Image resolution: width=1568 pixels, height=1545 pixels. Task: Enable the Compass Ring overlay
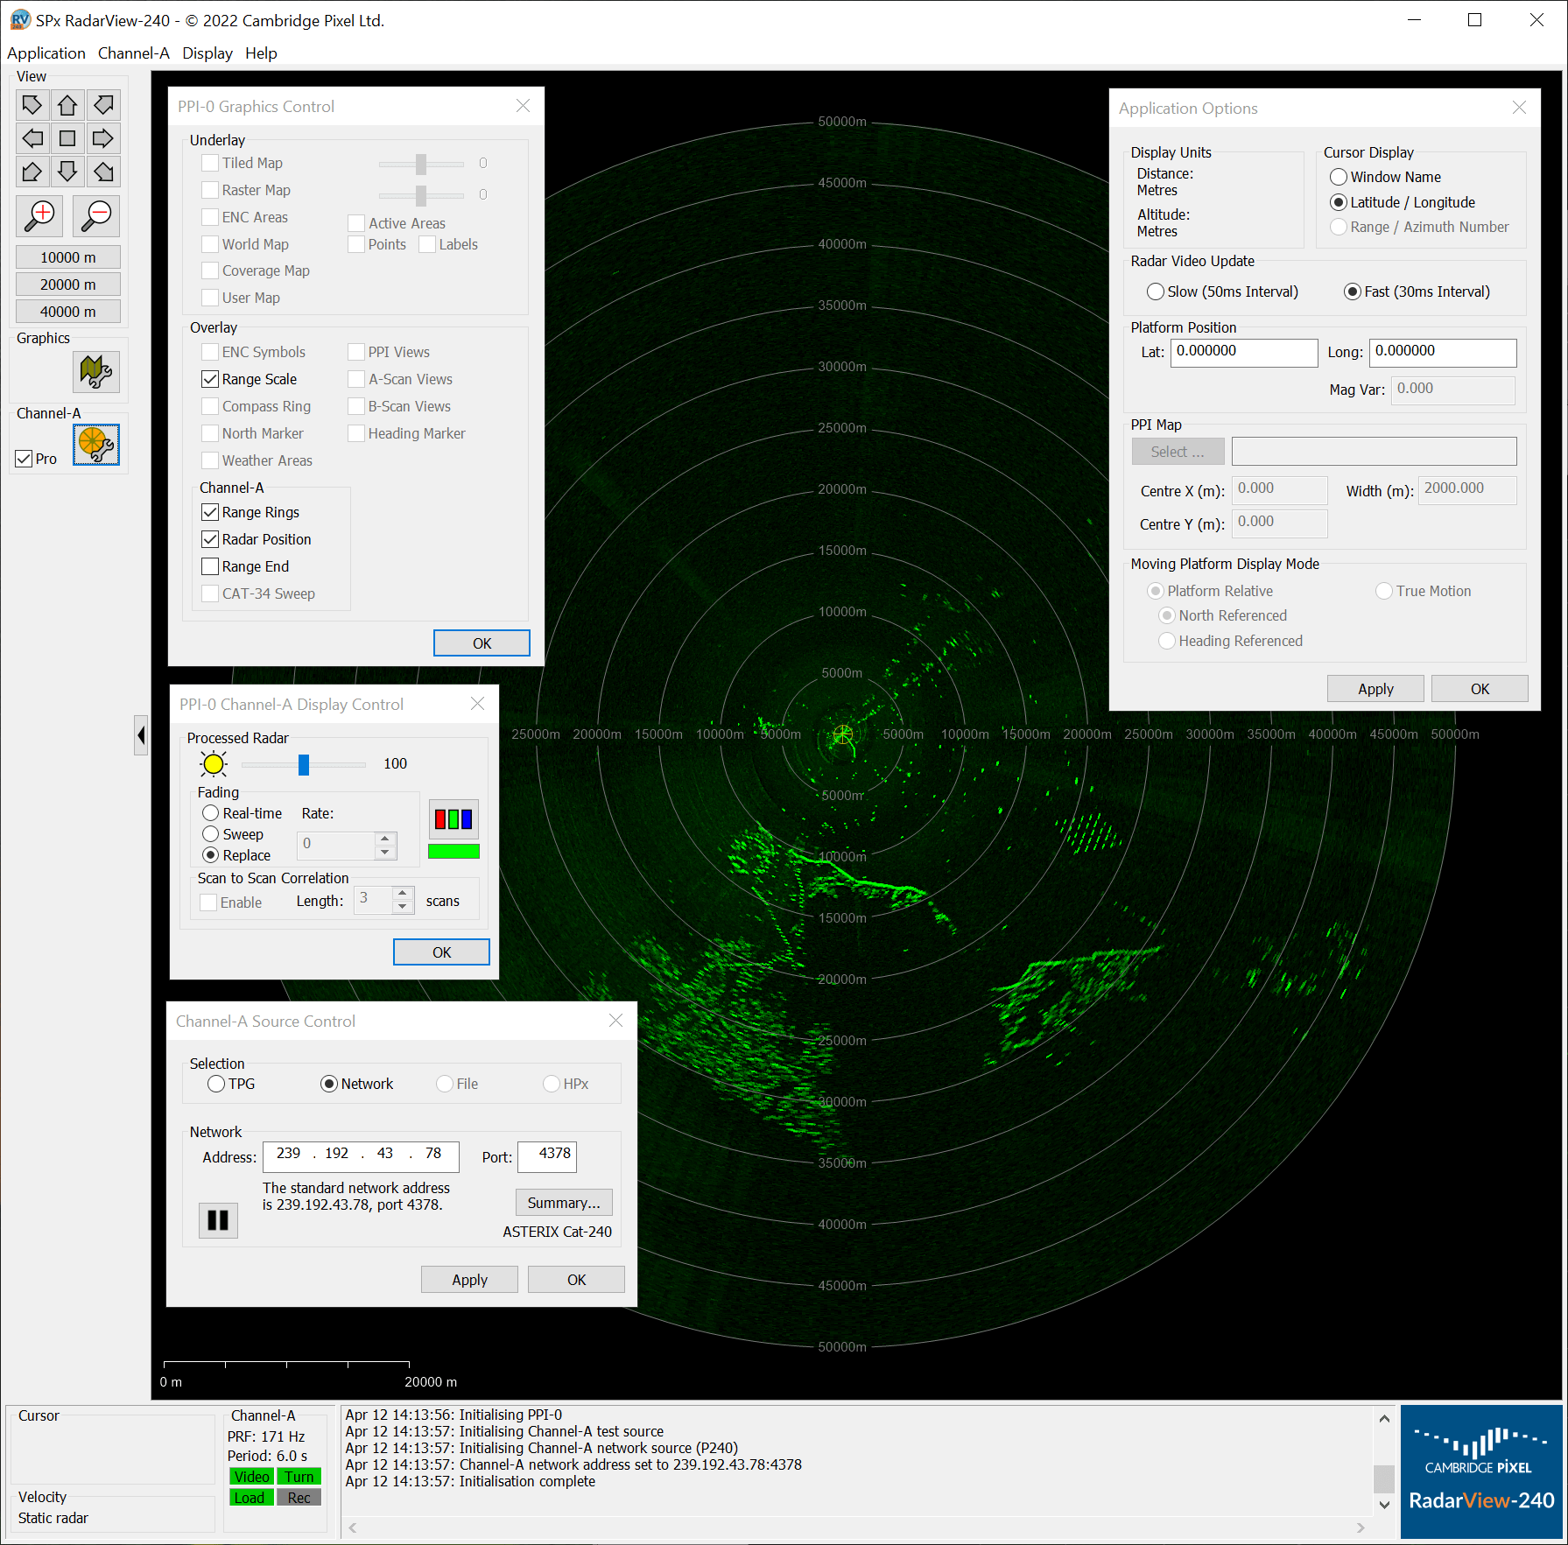click(209, 406)
